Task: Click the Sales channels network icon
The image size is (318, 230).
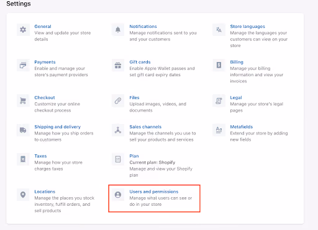Action: tap(118, 130)
